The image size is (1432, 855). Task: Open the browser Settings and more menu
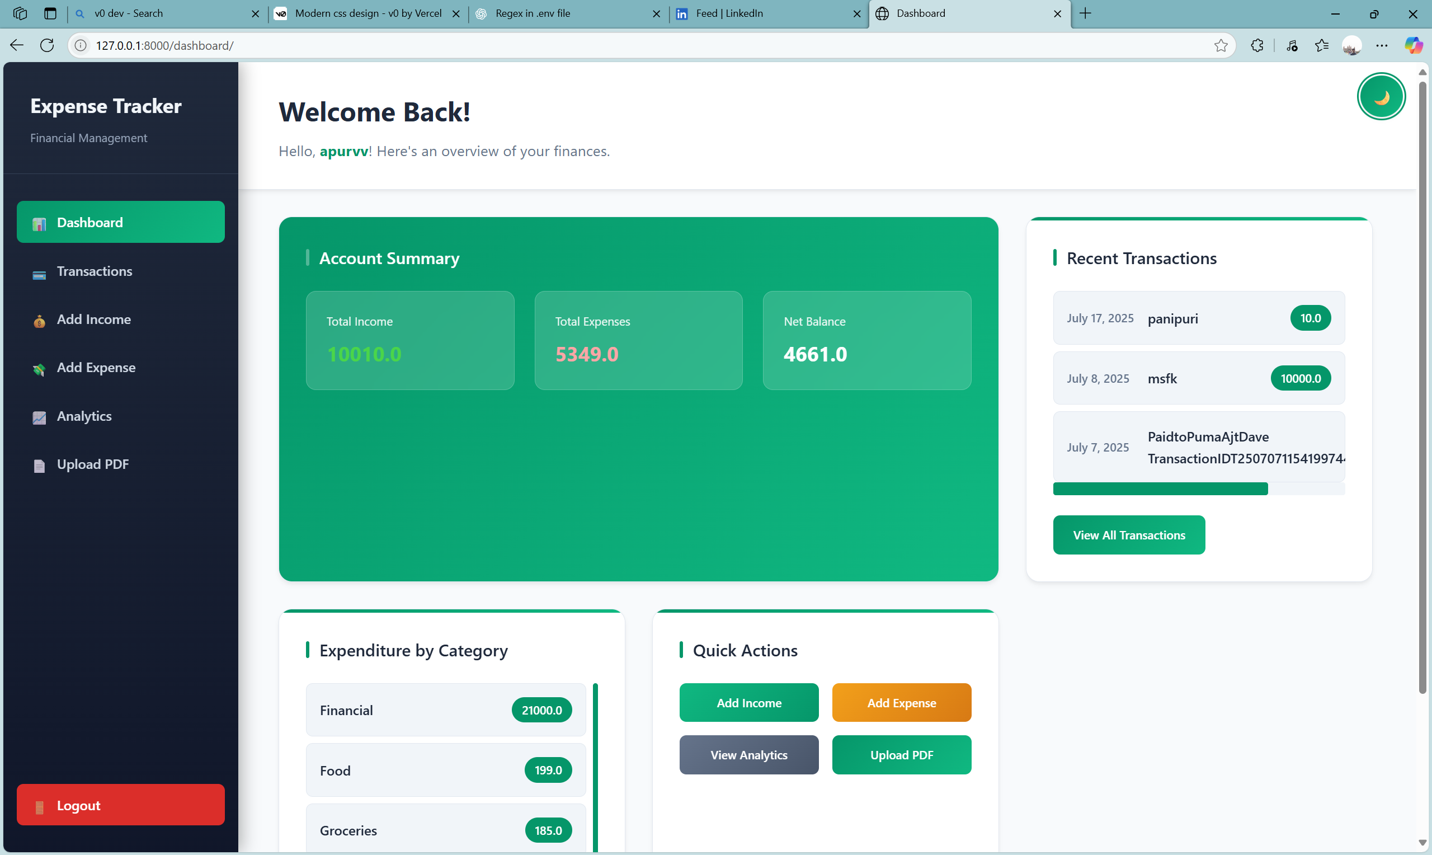pos(1381,45)
